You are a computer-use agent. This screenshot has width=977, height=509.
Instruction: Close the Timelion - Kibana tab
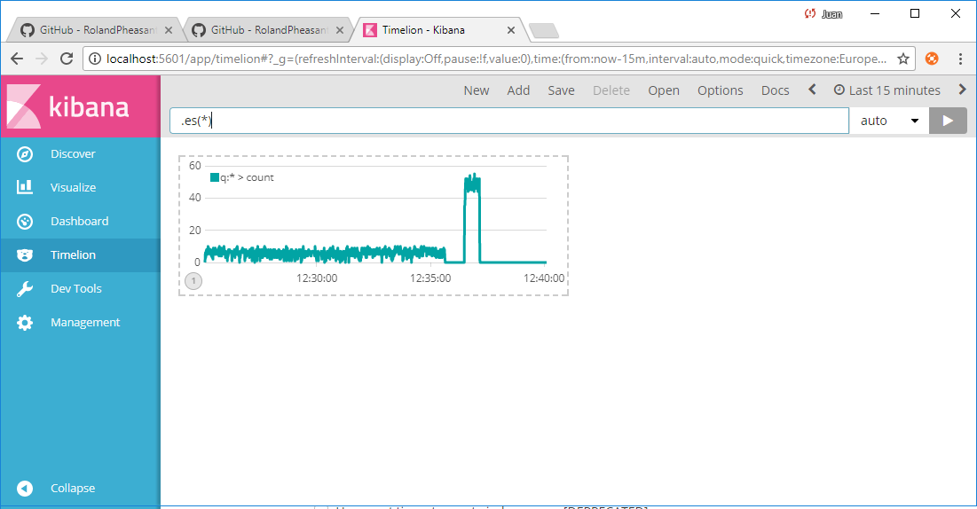511,30
